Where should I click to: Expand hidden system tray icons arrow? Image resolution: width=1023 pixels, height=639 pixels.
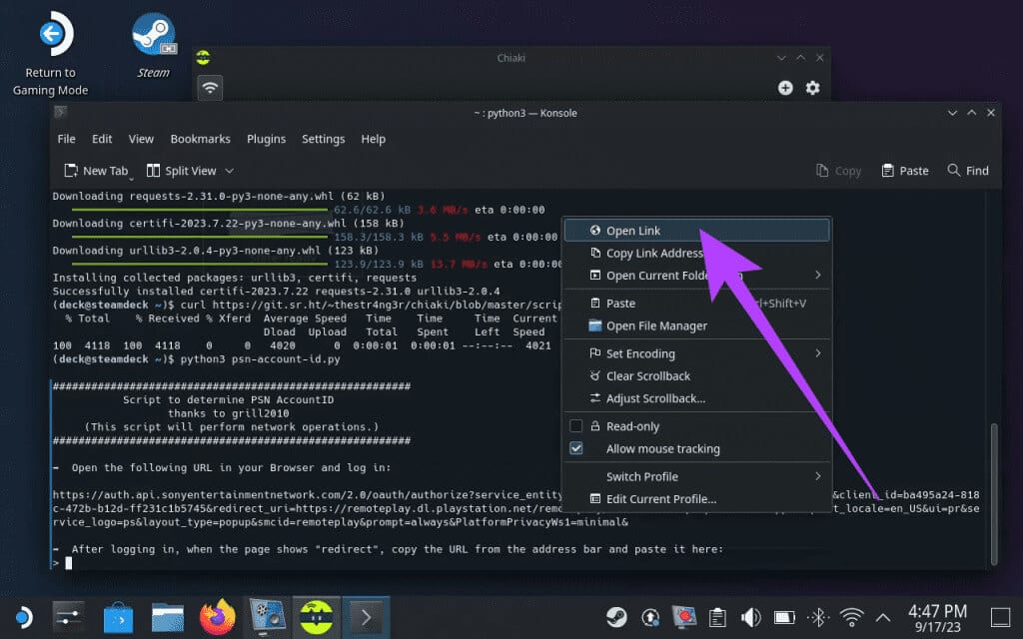pos(883,617)
